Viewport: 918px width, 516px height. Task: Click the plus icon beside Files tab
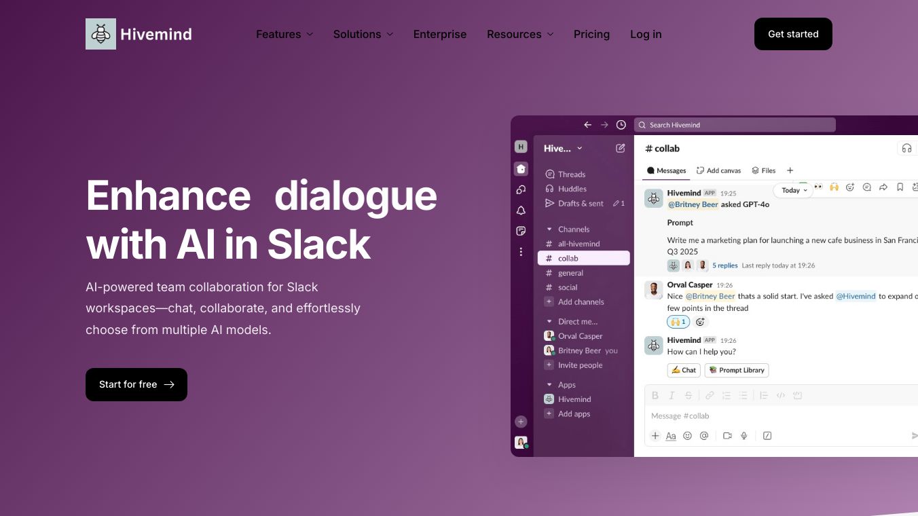(790, 170)
